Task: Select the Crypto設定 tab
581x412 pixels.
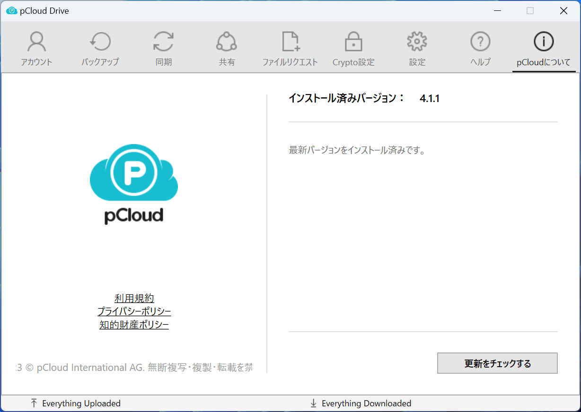Action: click(353, 48)
